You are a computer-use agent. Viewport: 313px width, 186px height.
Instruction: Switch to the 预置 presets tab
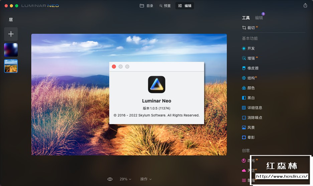pyautogui.click(x=165, y=6)
